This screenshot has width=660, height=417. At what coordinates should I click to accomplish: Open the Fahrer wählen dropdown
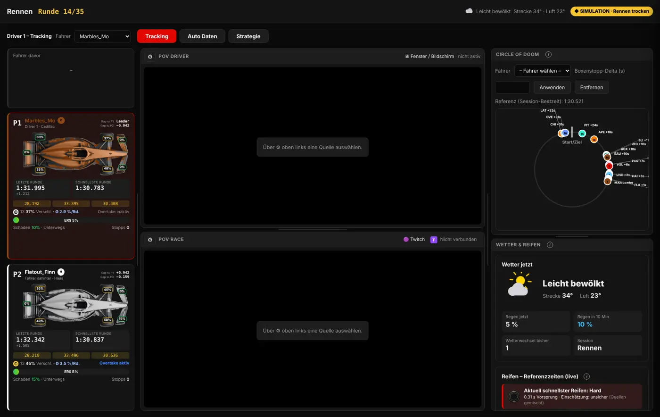tap(542, 71)
